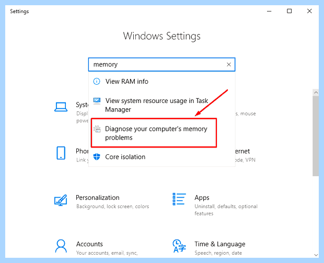
Task: Click Background, lock screen, colors text
Action: [x=112, y=207]
